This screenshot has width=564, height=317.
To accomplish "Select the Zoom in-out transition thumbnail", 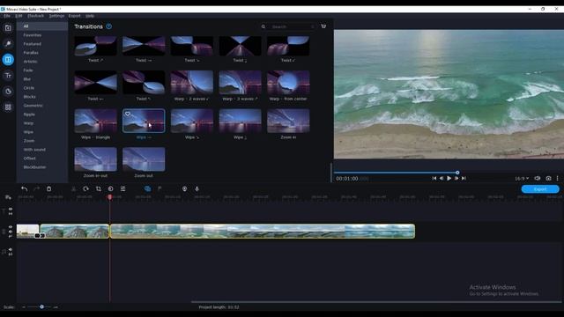I will (95, 159).
